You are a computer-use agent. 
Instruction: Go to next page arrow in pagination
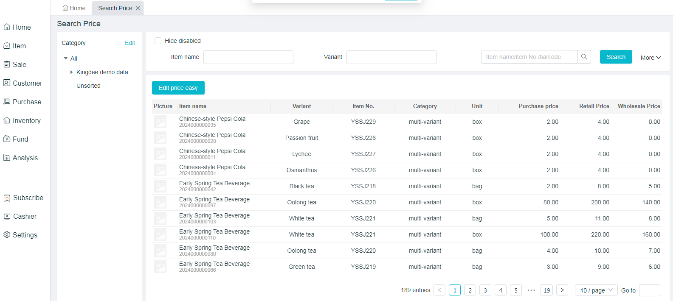click(x=562, y=290)
